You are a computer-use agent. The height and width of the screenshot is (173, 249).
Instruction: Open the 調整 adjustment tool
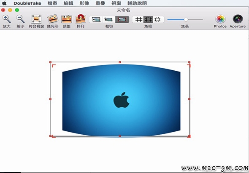[67, 19]
